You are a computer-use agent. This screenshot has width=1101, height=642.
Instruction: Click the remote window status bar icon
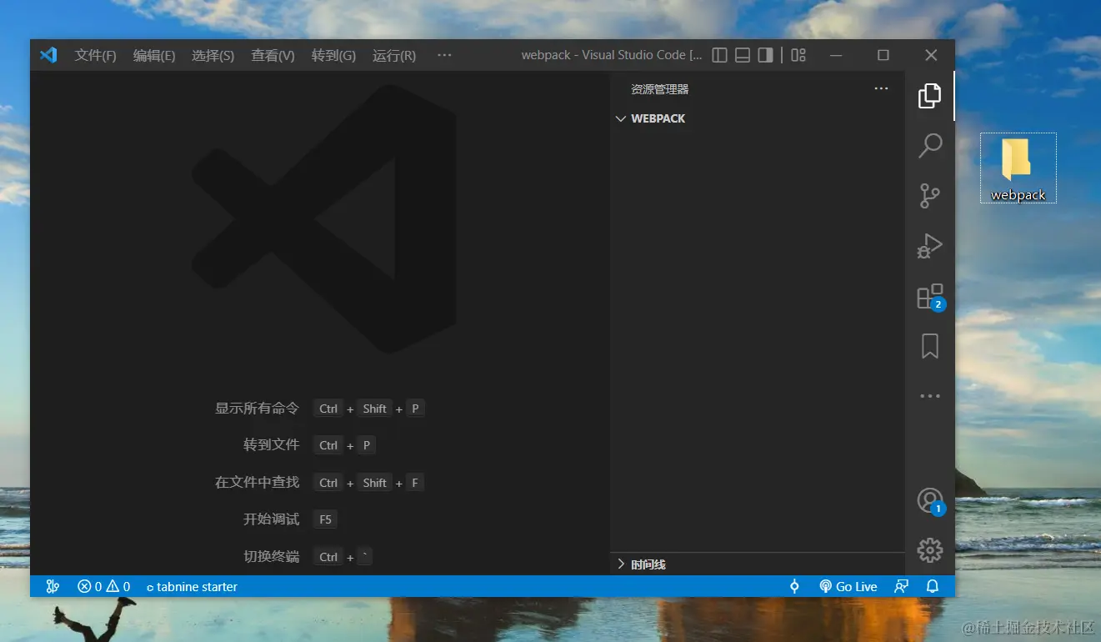click(x=53, y=586)
